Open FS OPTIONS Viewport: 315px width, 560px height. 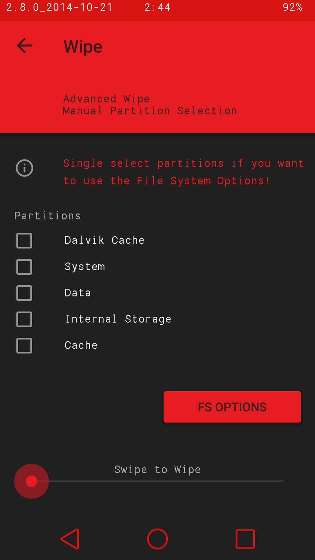pos(232,407)
